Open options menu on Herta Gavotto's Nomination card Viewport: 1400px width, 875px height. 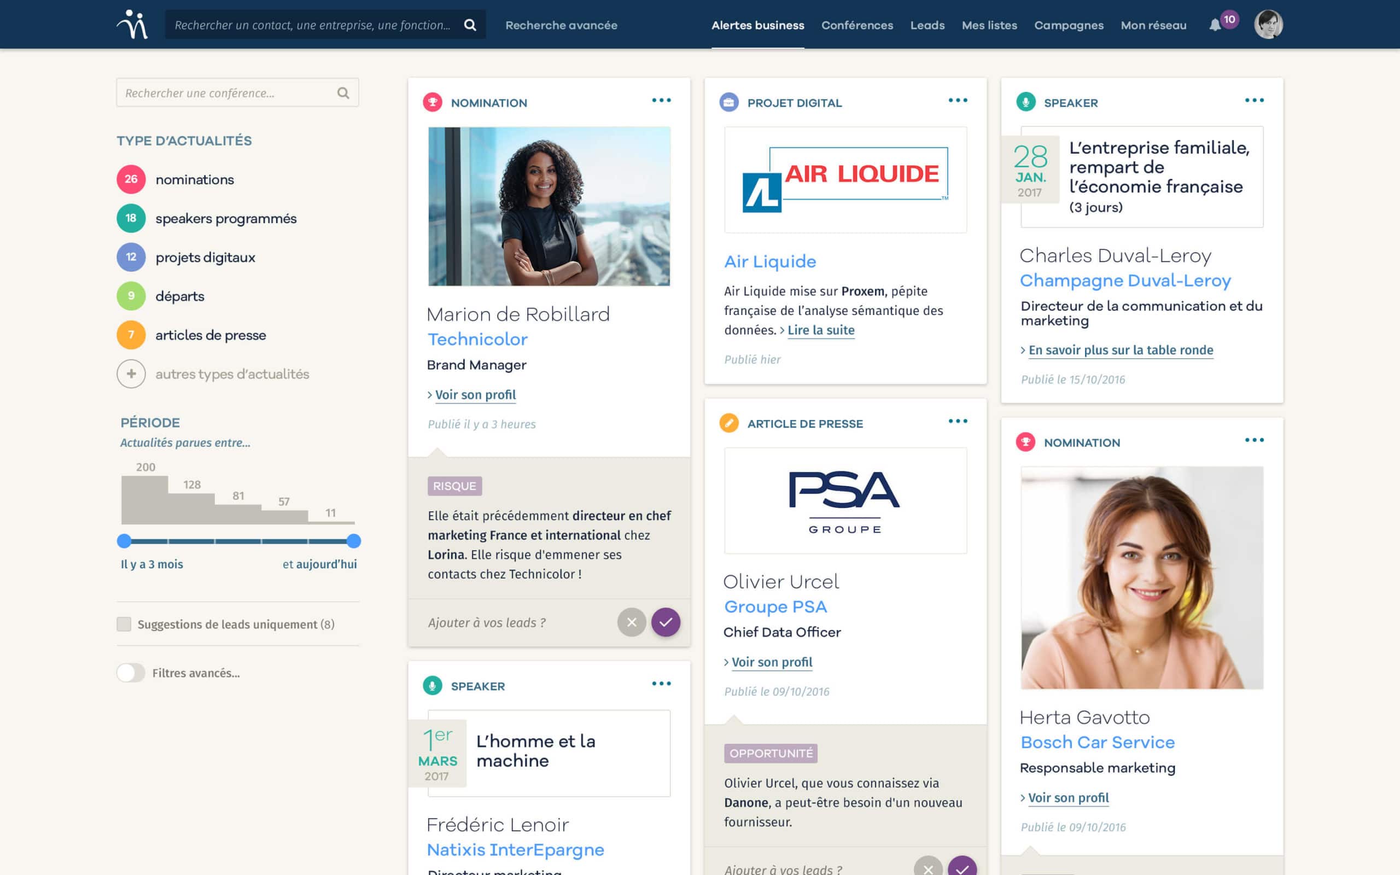[1254, 440]
